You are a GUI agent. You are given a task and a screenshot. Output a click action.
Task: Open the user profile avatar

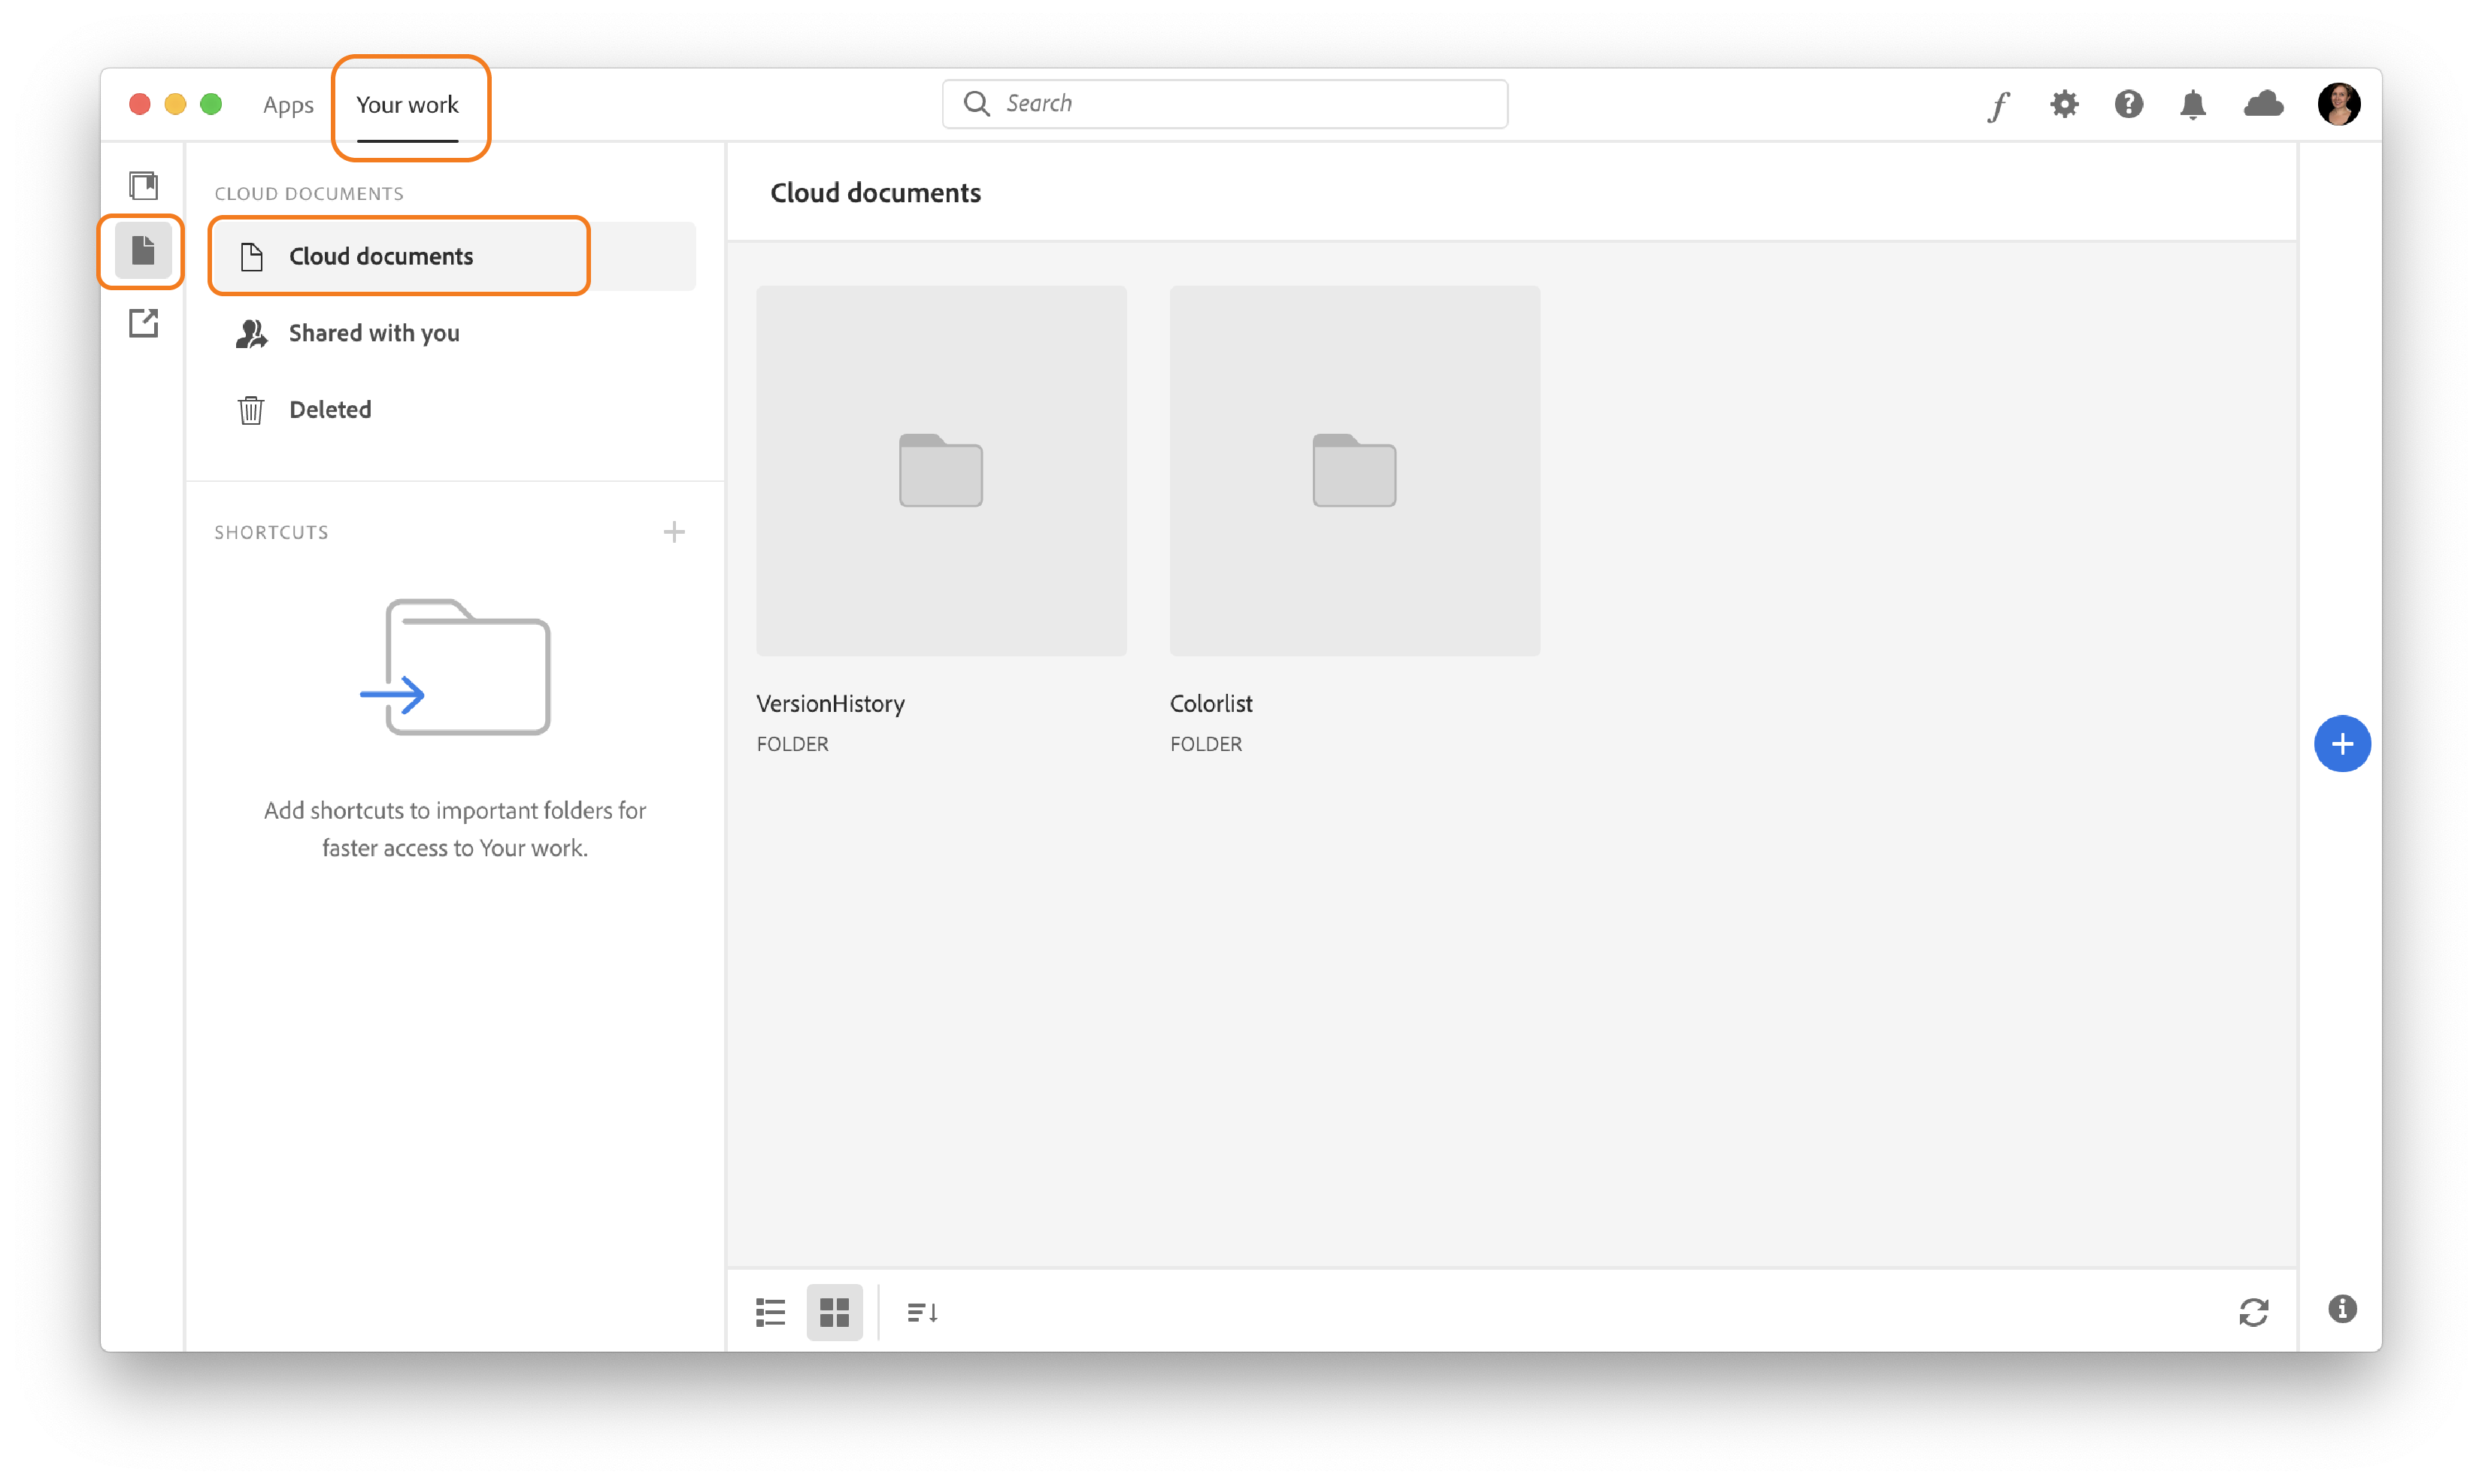2338,104
